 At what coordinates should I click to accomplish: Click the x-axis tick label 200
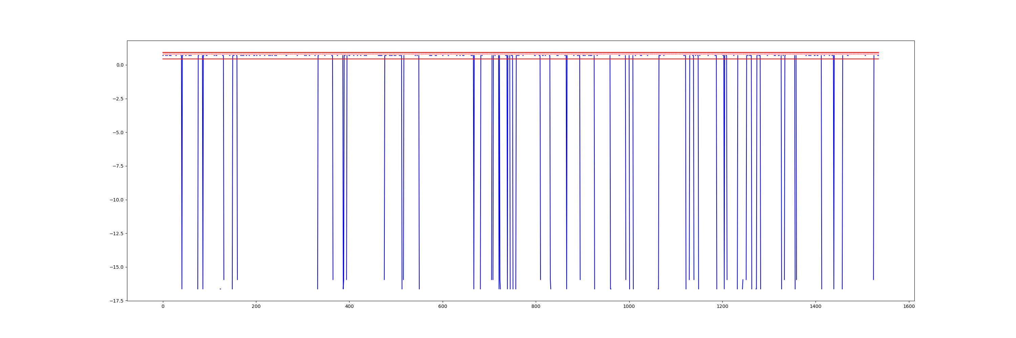coord(256,307)
